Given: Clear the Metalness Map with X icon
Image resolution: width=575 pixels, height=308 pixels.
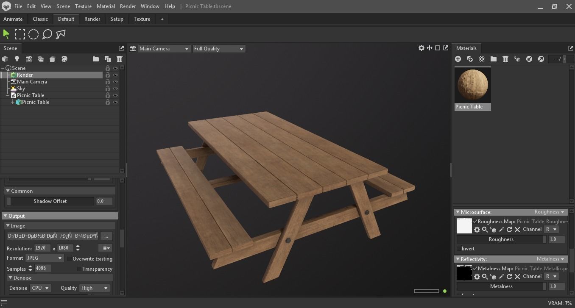Looking at the screenshot, I should click(x=517, y=277).
